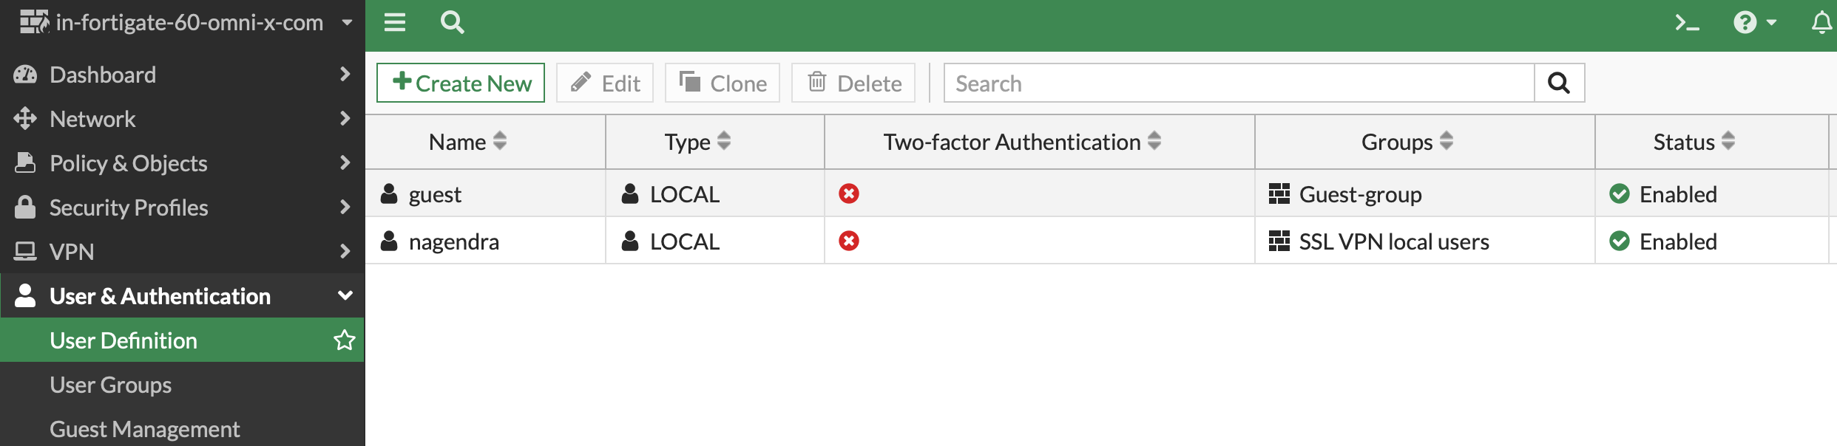Image resolution: width=1837 pixels, height=446 pixels.
Task: Click the notification bell icon
Action: pos(1821,23)
